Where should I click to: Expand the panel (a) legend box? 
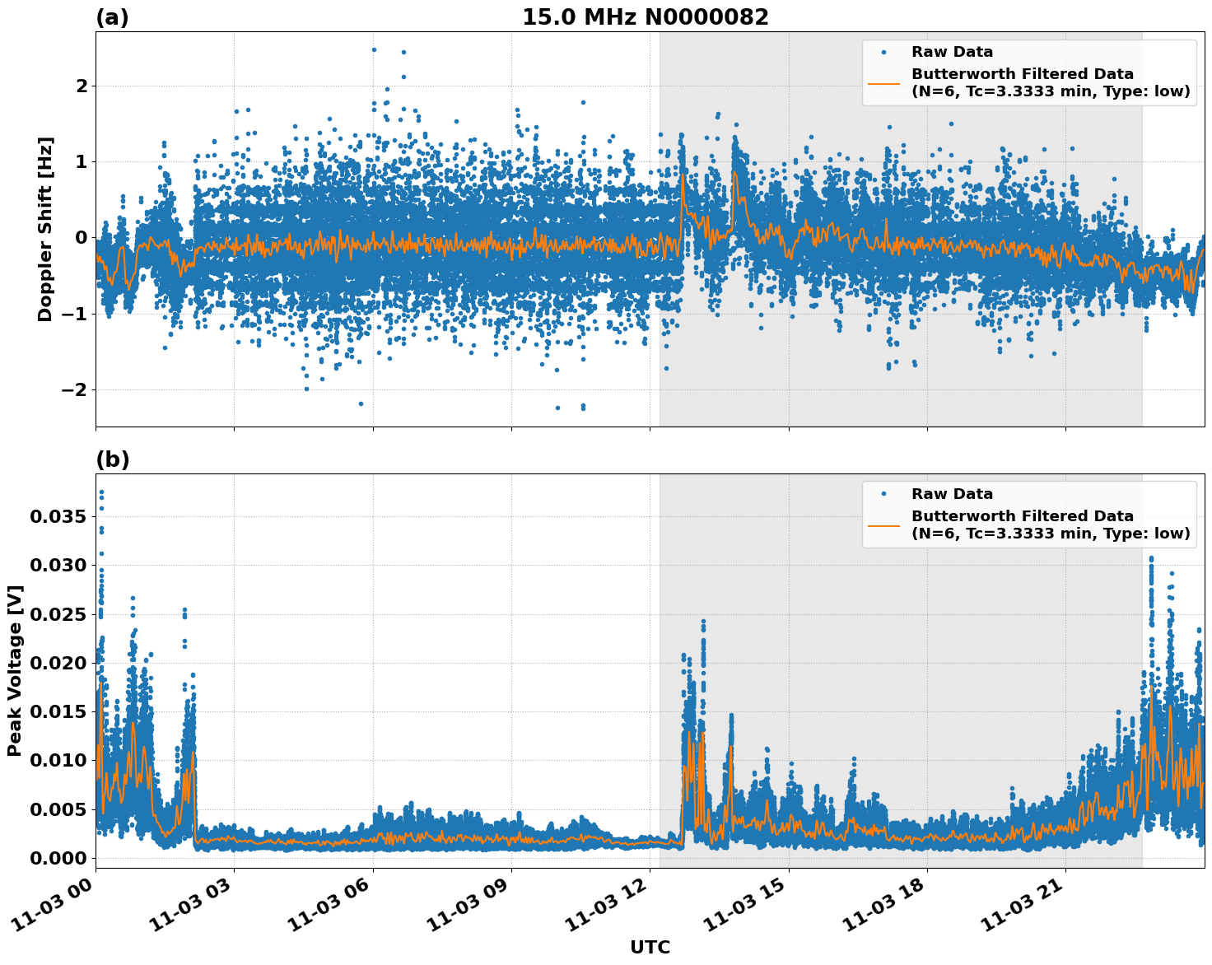click(1029, 72)
